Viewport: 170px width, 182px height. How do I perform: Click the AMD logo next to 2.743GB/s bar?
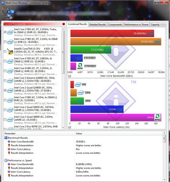80,66
